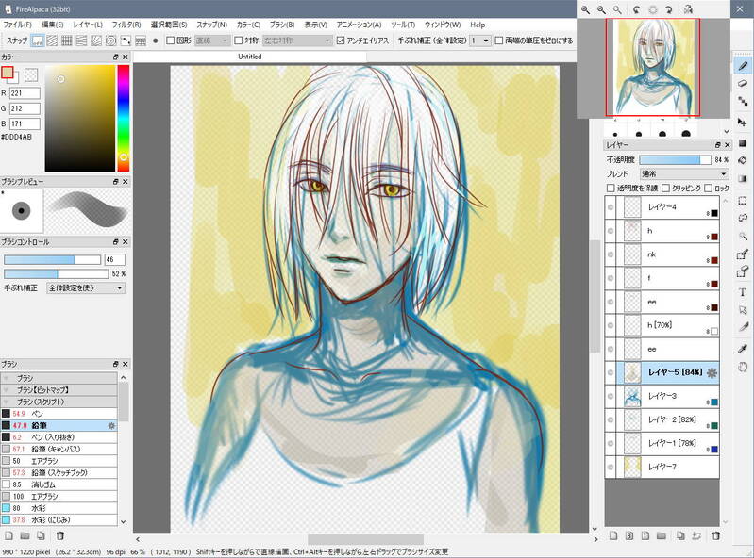Screen dimensions: 754x558
Task: Toggle visibility of レイヤー3 layer
Action: click(x=611, y=396)
